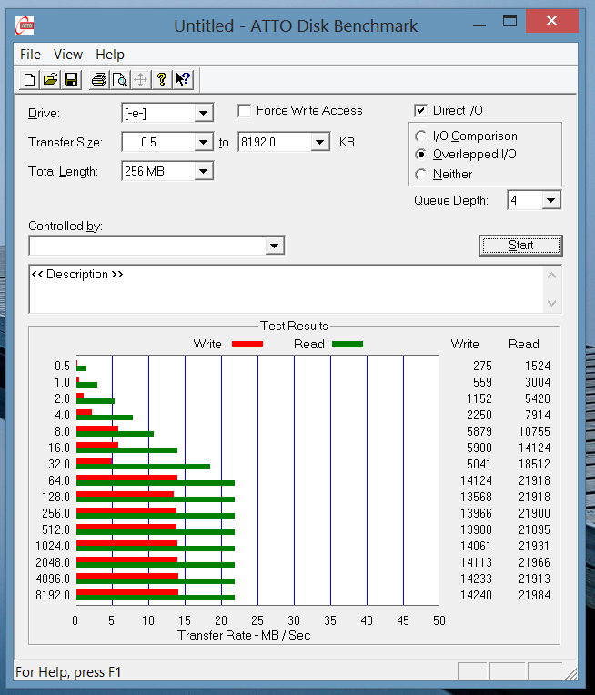Expand the Queue Depth dropdown
Screen dimensions: 595x695
click(550, 200)
